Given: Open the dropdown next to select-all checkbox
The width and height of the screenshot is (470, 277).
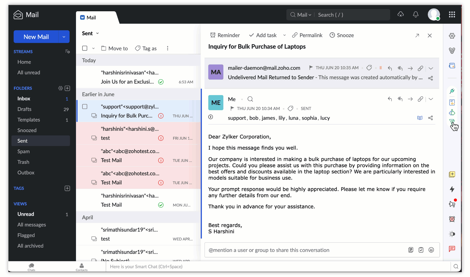Looking at the screenshot, I should (x=93, y=48).
